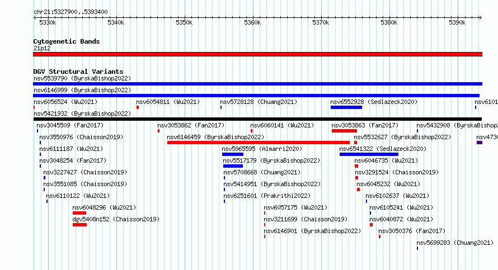This screenshot has width=498, height=270.
Task: Click the blue bar under nsv5965595
Action: (x=233, y=154)
